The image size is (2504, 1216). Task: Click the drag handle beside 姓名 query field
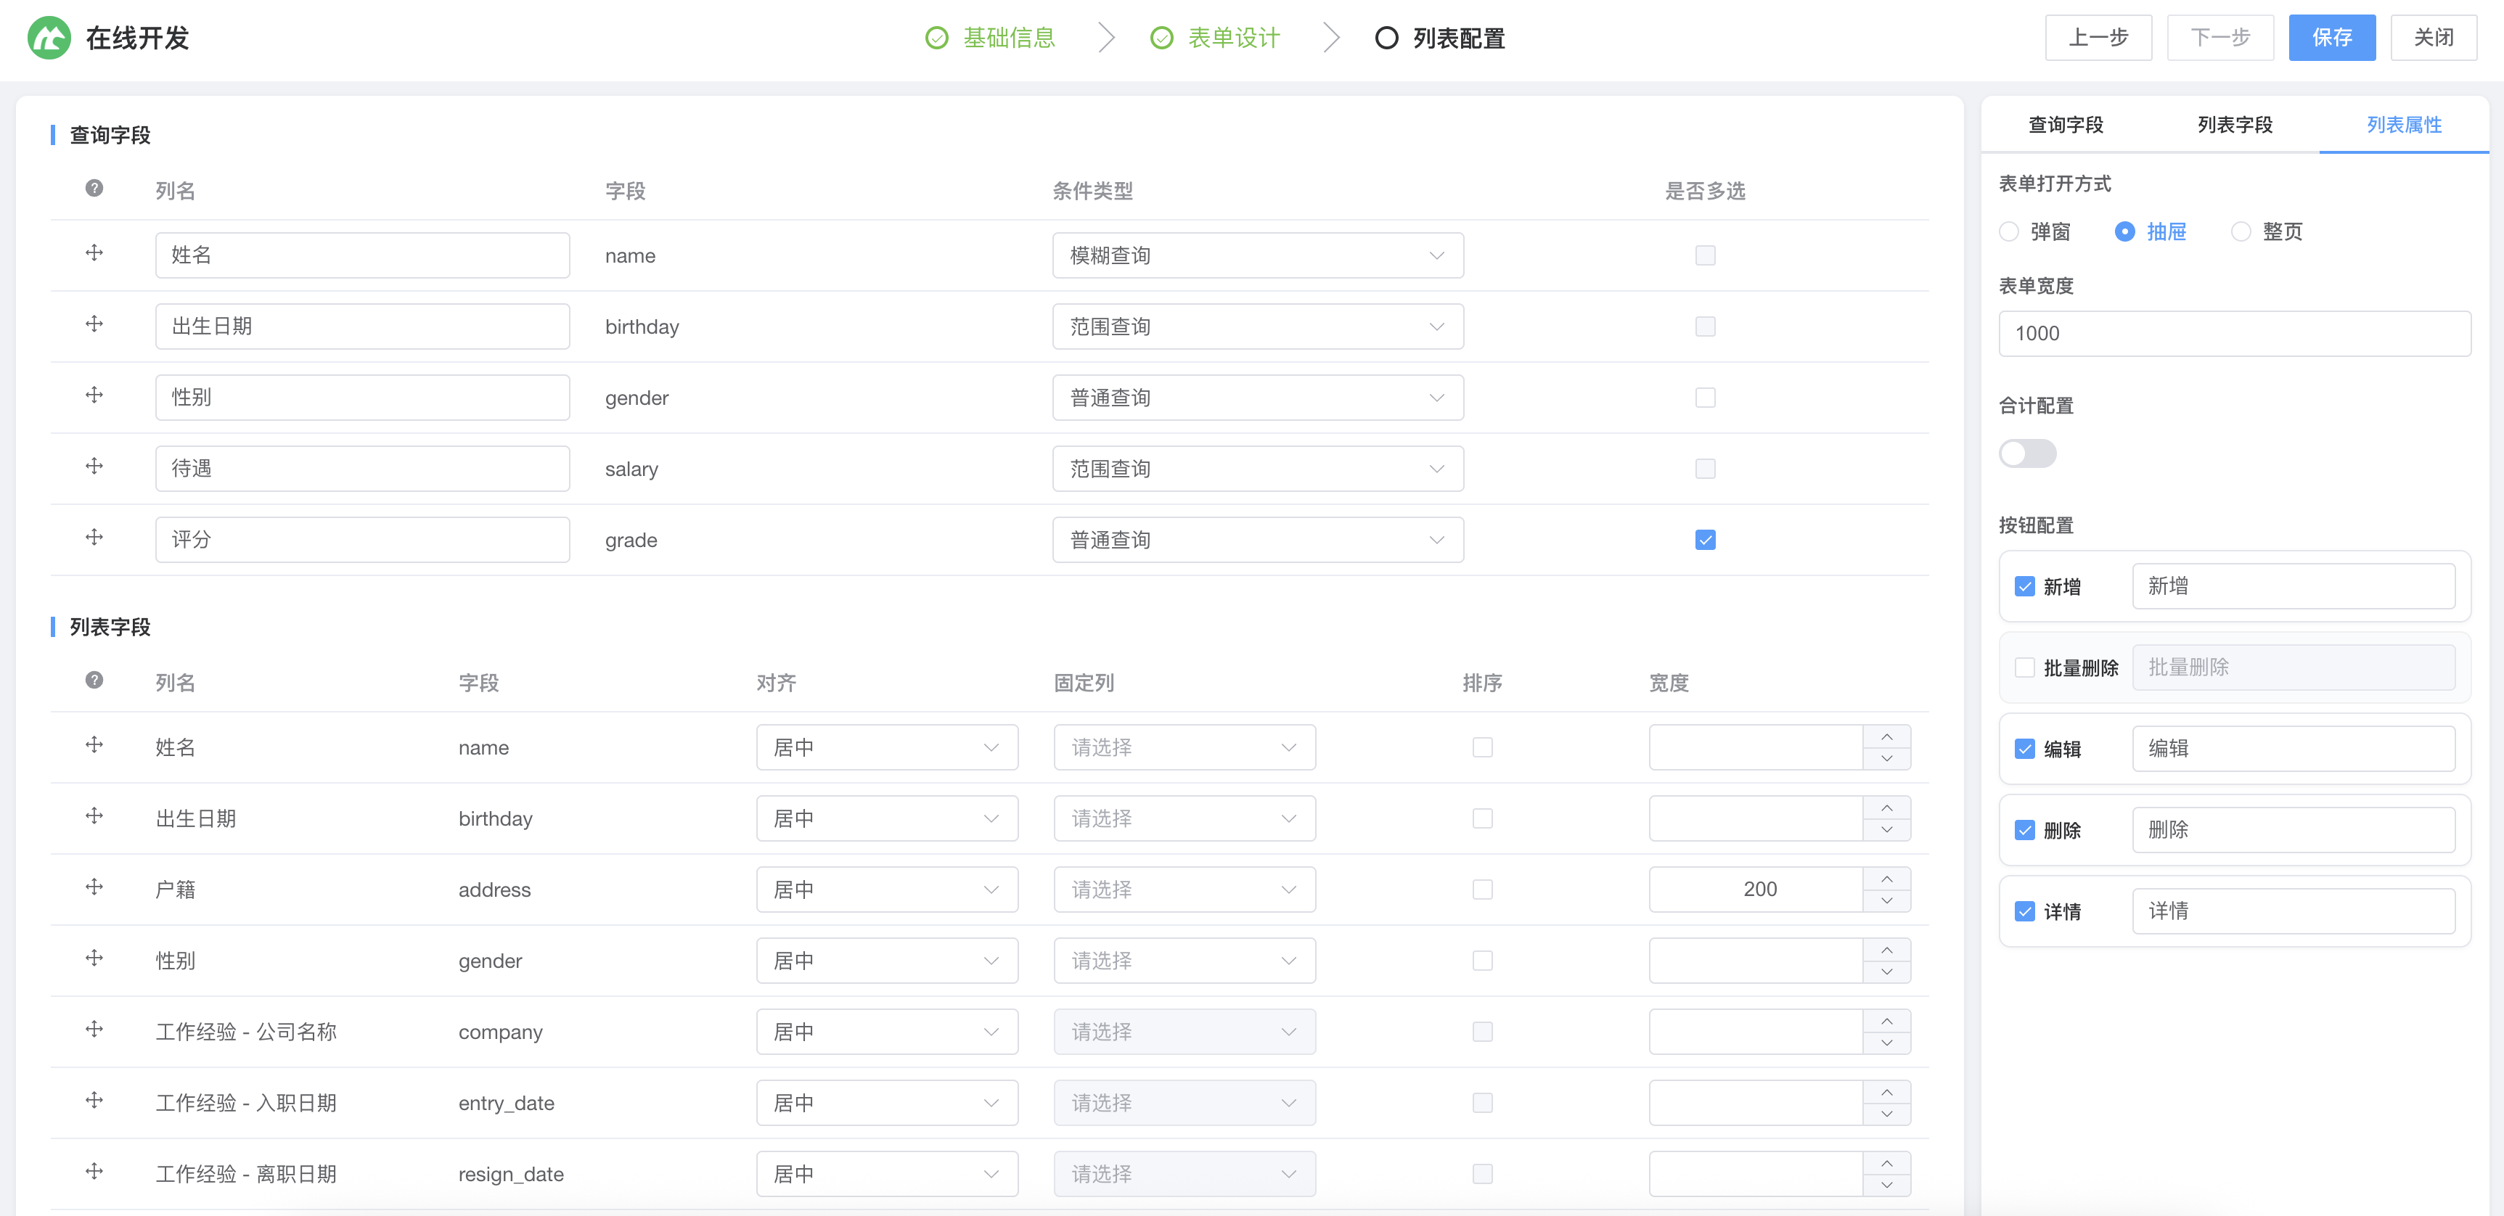coord(94,252)
